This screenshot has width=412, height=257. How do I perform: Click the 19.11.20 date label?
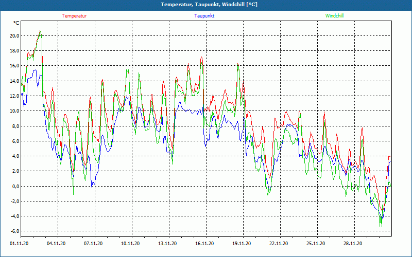[242, 243]
